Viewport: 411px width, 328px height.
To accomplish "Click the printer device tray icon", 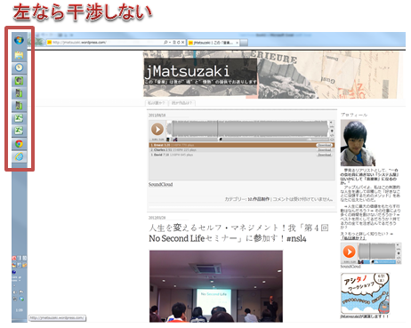I will [14, 299].
